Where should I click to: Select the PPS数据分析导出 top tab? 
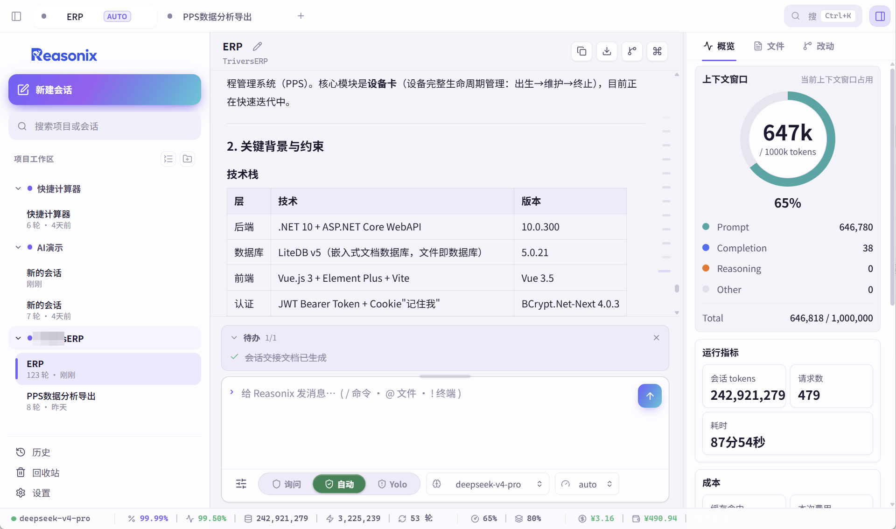[217, 17]
